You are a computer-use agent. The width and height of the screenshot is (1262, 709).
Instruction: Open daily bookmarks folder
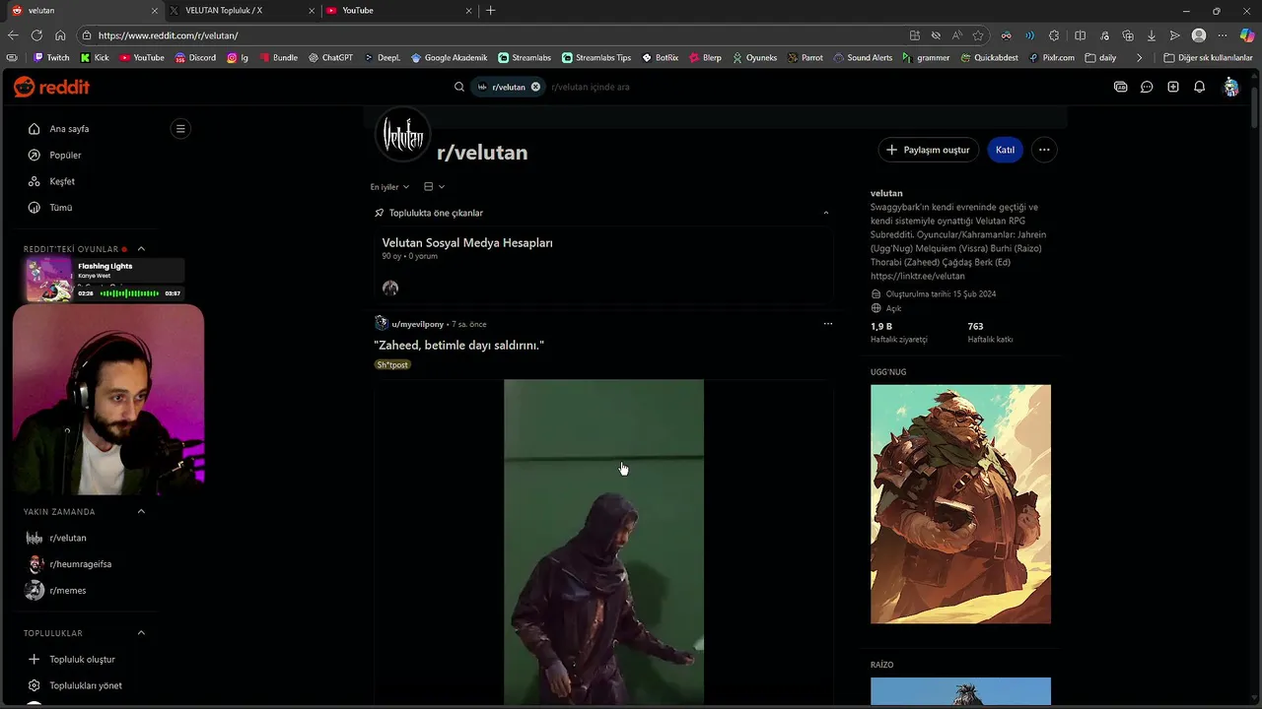pos(1100,58)
